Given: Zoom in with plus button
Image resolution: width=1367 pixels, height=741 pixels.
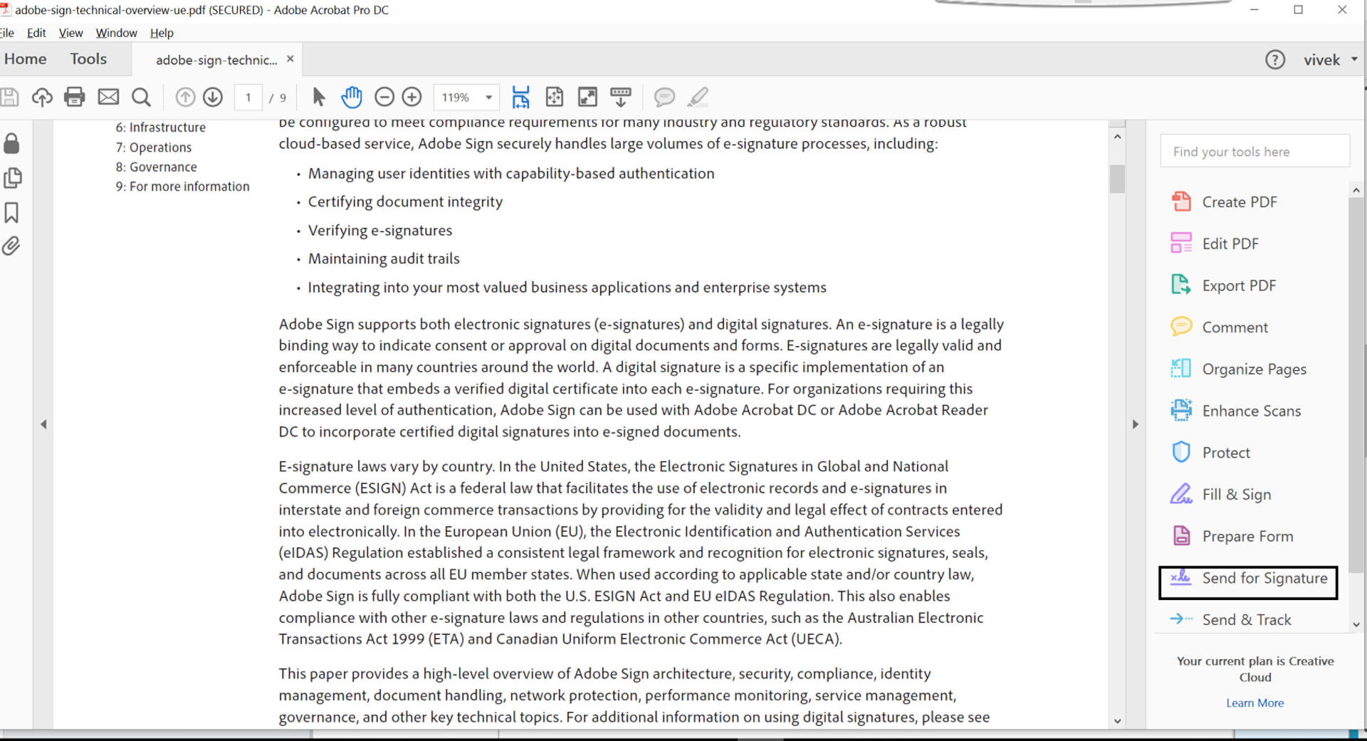Looking at the screenshot, I should 412,97.
